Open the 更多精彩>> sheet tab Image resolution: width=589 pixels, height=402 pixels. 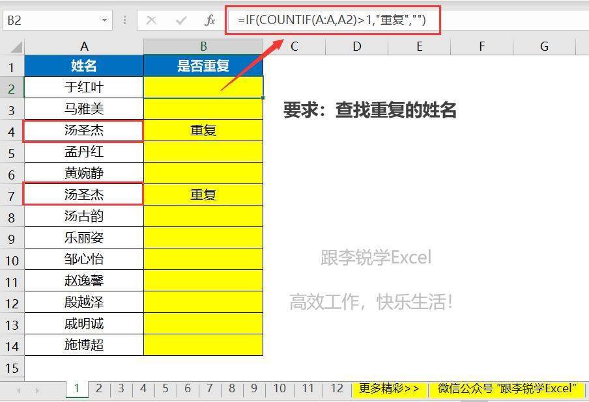tap(390, 388)
